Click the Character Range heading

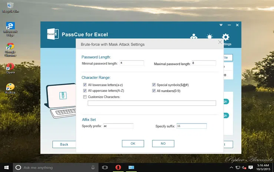tap(96, 77)
